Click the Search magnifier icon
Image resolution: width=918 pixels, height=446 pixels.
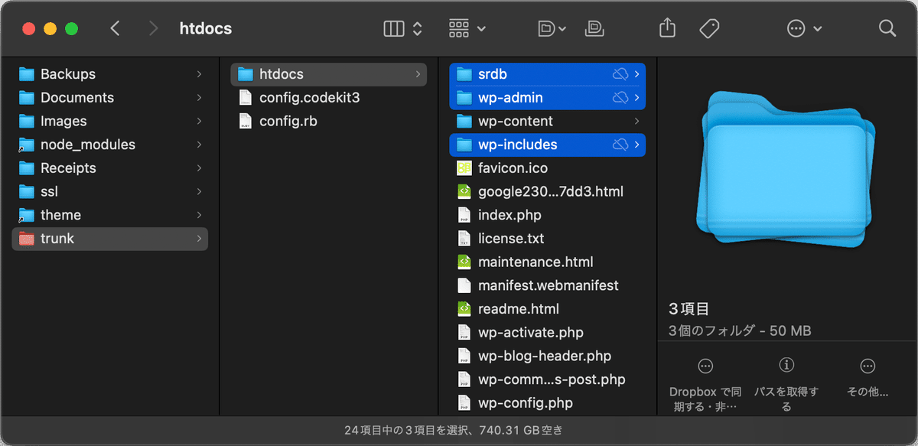click(887, 28)
